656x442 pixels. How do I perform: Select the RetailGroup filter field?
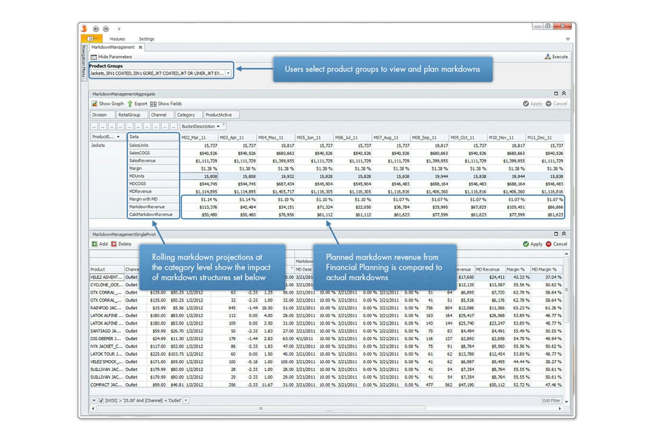[x=132, y=115]
